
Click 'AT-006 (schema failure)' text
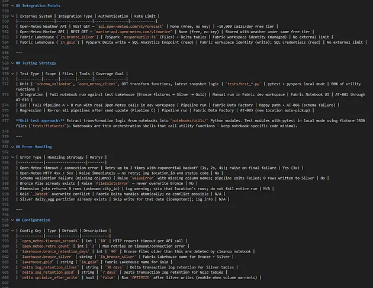coord(311,105)
